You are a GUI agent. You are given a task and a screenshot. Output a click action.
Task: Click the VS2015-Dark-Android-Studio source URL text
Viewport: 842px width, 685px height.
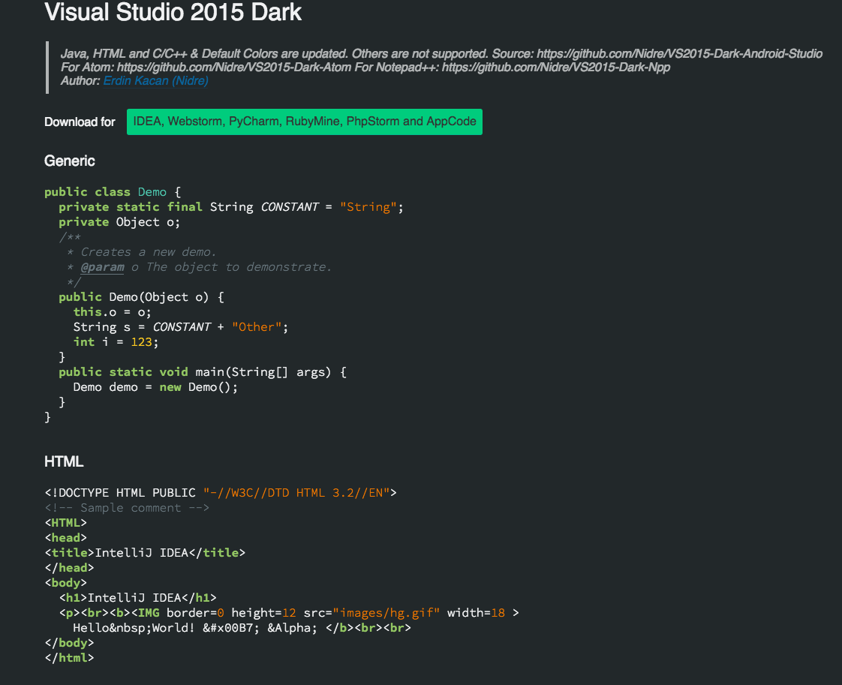pos(680,54)
